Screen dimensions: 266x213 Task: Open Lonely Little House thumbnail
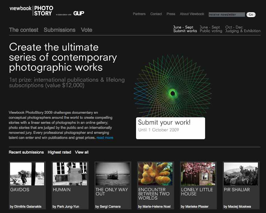tap(198, 174)
